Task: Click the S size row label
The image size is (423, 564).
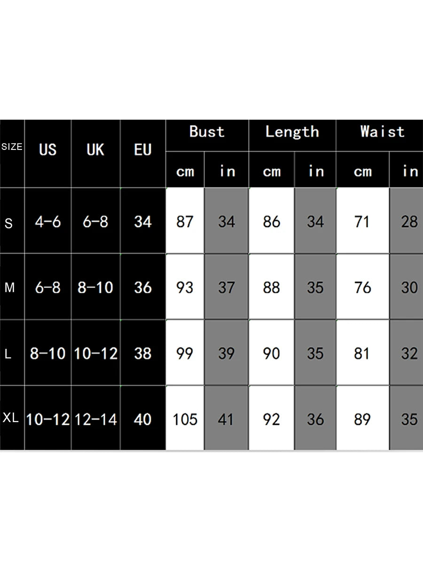Action: click(x=8, y=223)
